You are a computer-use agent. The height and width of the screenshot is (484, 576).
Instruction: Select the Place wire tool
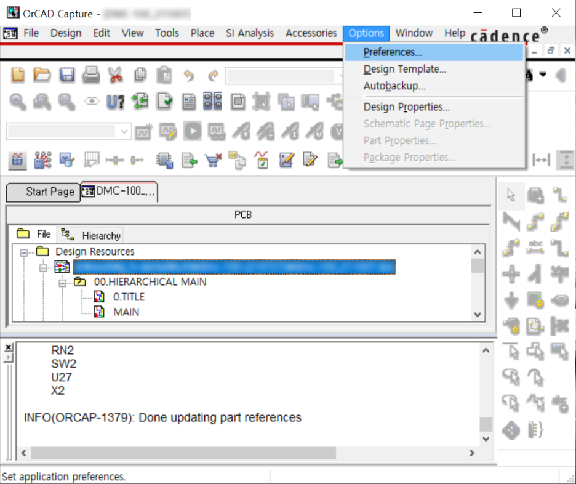(x=560, y=195)
